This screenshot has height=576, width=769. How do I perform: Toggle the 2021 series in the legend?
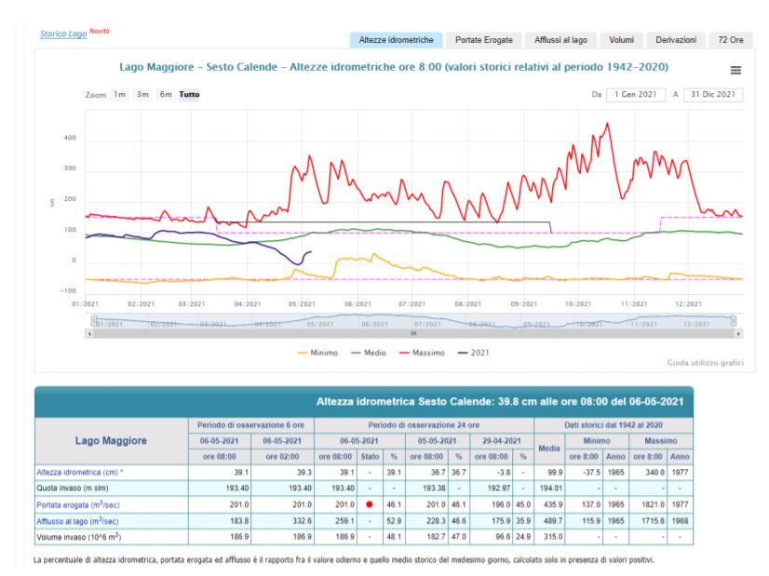pos(473,353)
